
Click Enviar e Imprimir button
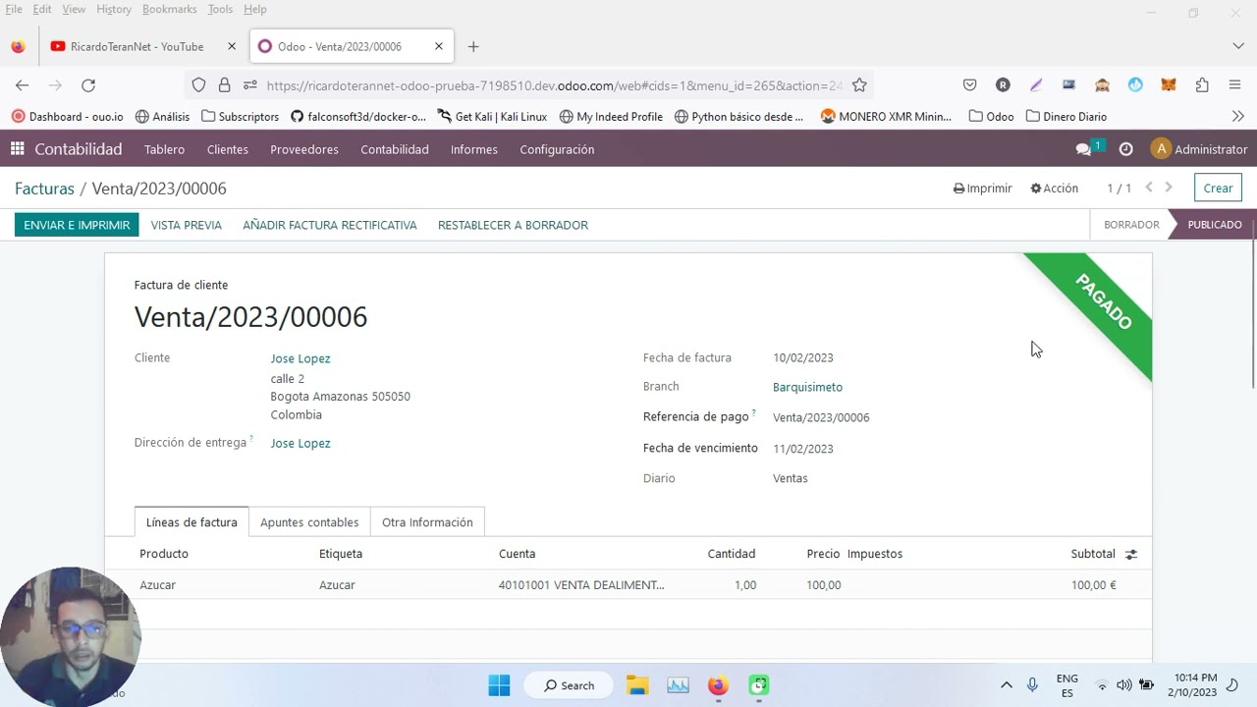(x=77, y=225)
